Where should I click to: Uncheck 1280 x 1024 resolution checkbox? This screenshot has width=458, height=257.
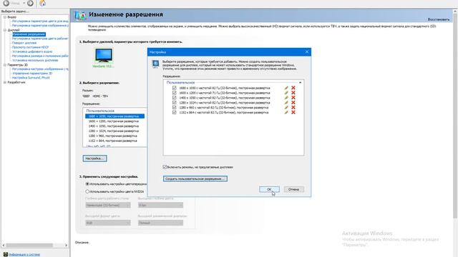click(x=175, y=103)
